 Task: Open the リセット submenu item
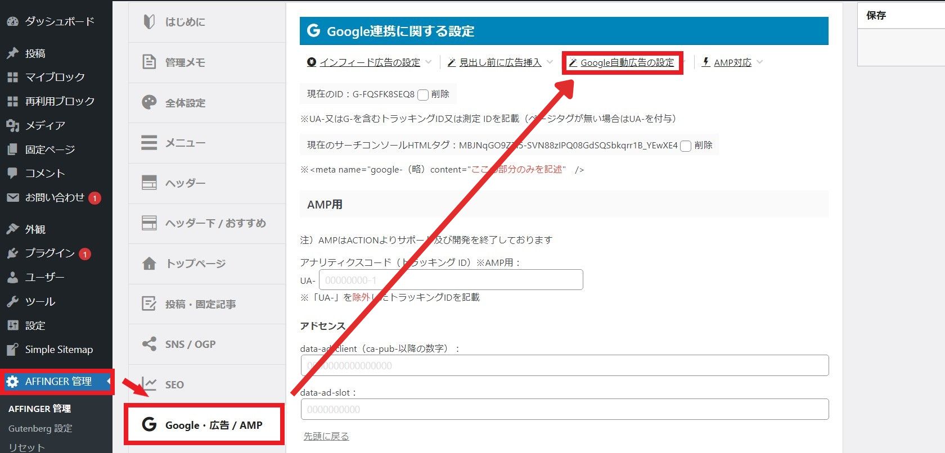click(x=26, y=447)
